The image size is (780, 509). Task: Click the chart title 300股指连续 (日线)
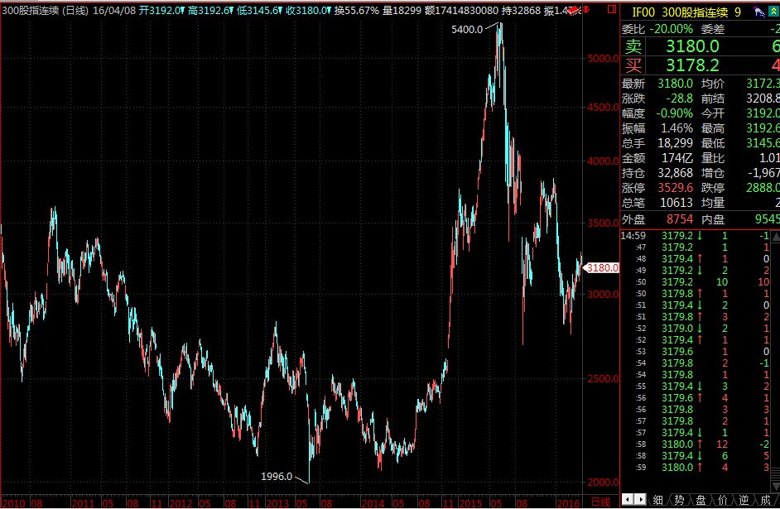coord(46,11)
